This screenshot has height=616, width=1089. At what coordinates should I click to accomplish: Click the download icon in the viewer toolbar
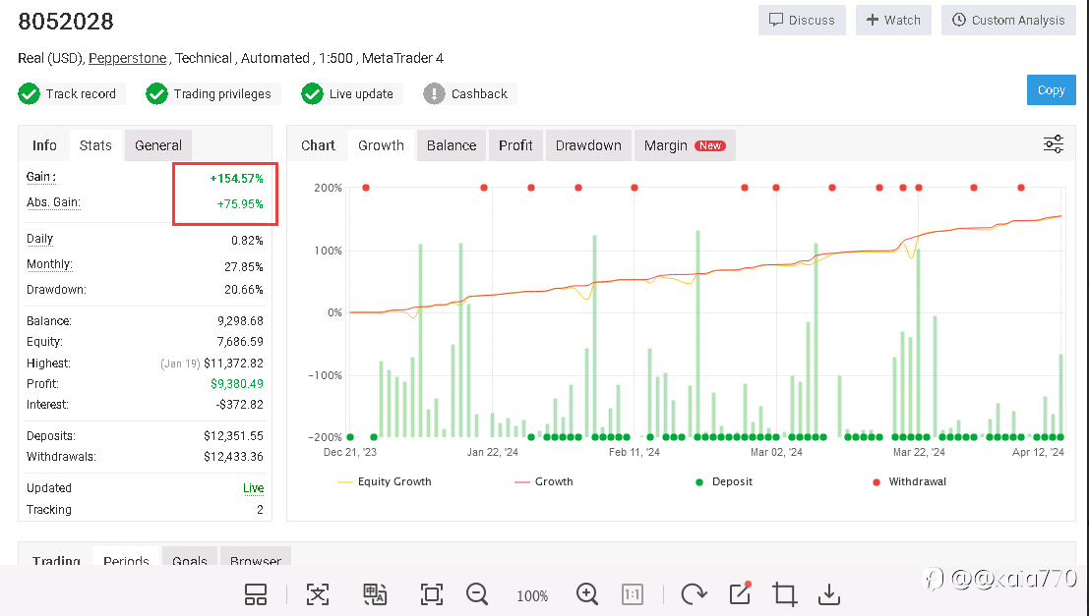(x=829, y=594)
